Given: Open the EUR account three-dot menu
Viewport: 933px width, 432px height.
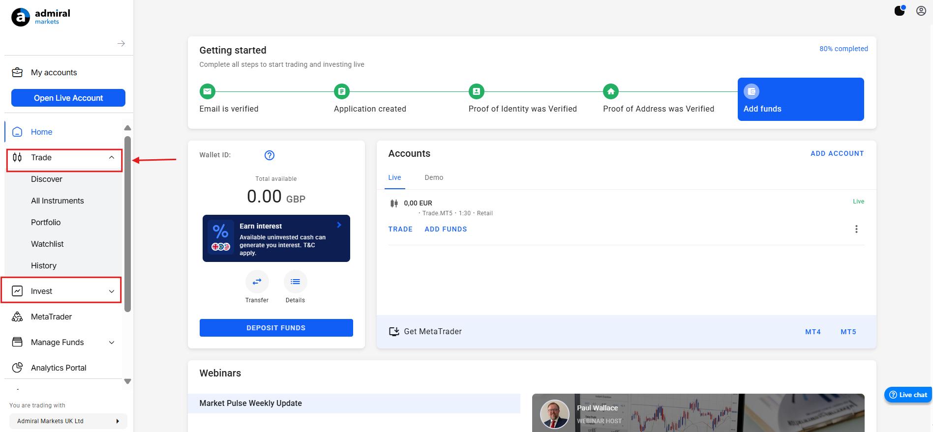Looking at the screenshot, I should pos(856,229).
